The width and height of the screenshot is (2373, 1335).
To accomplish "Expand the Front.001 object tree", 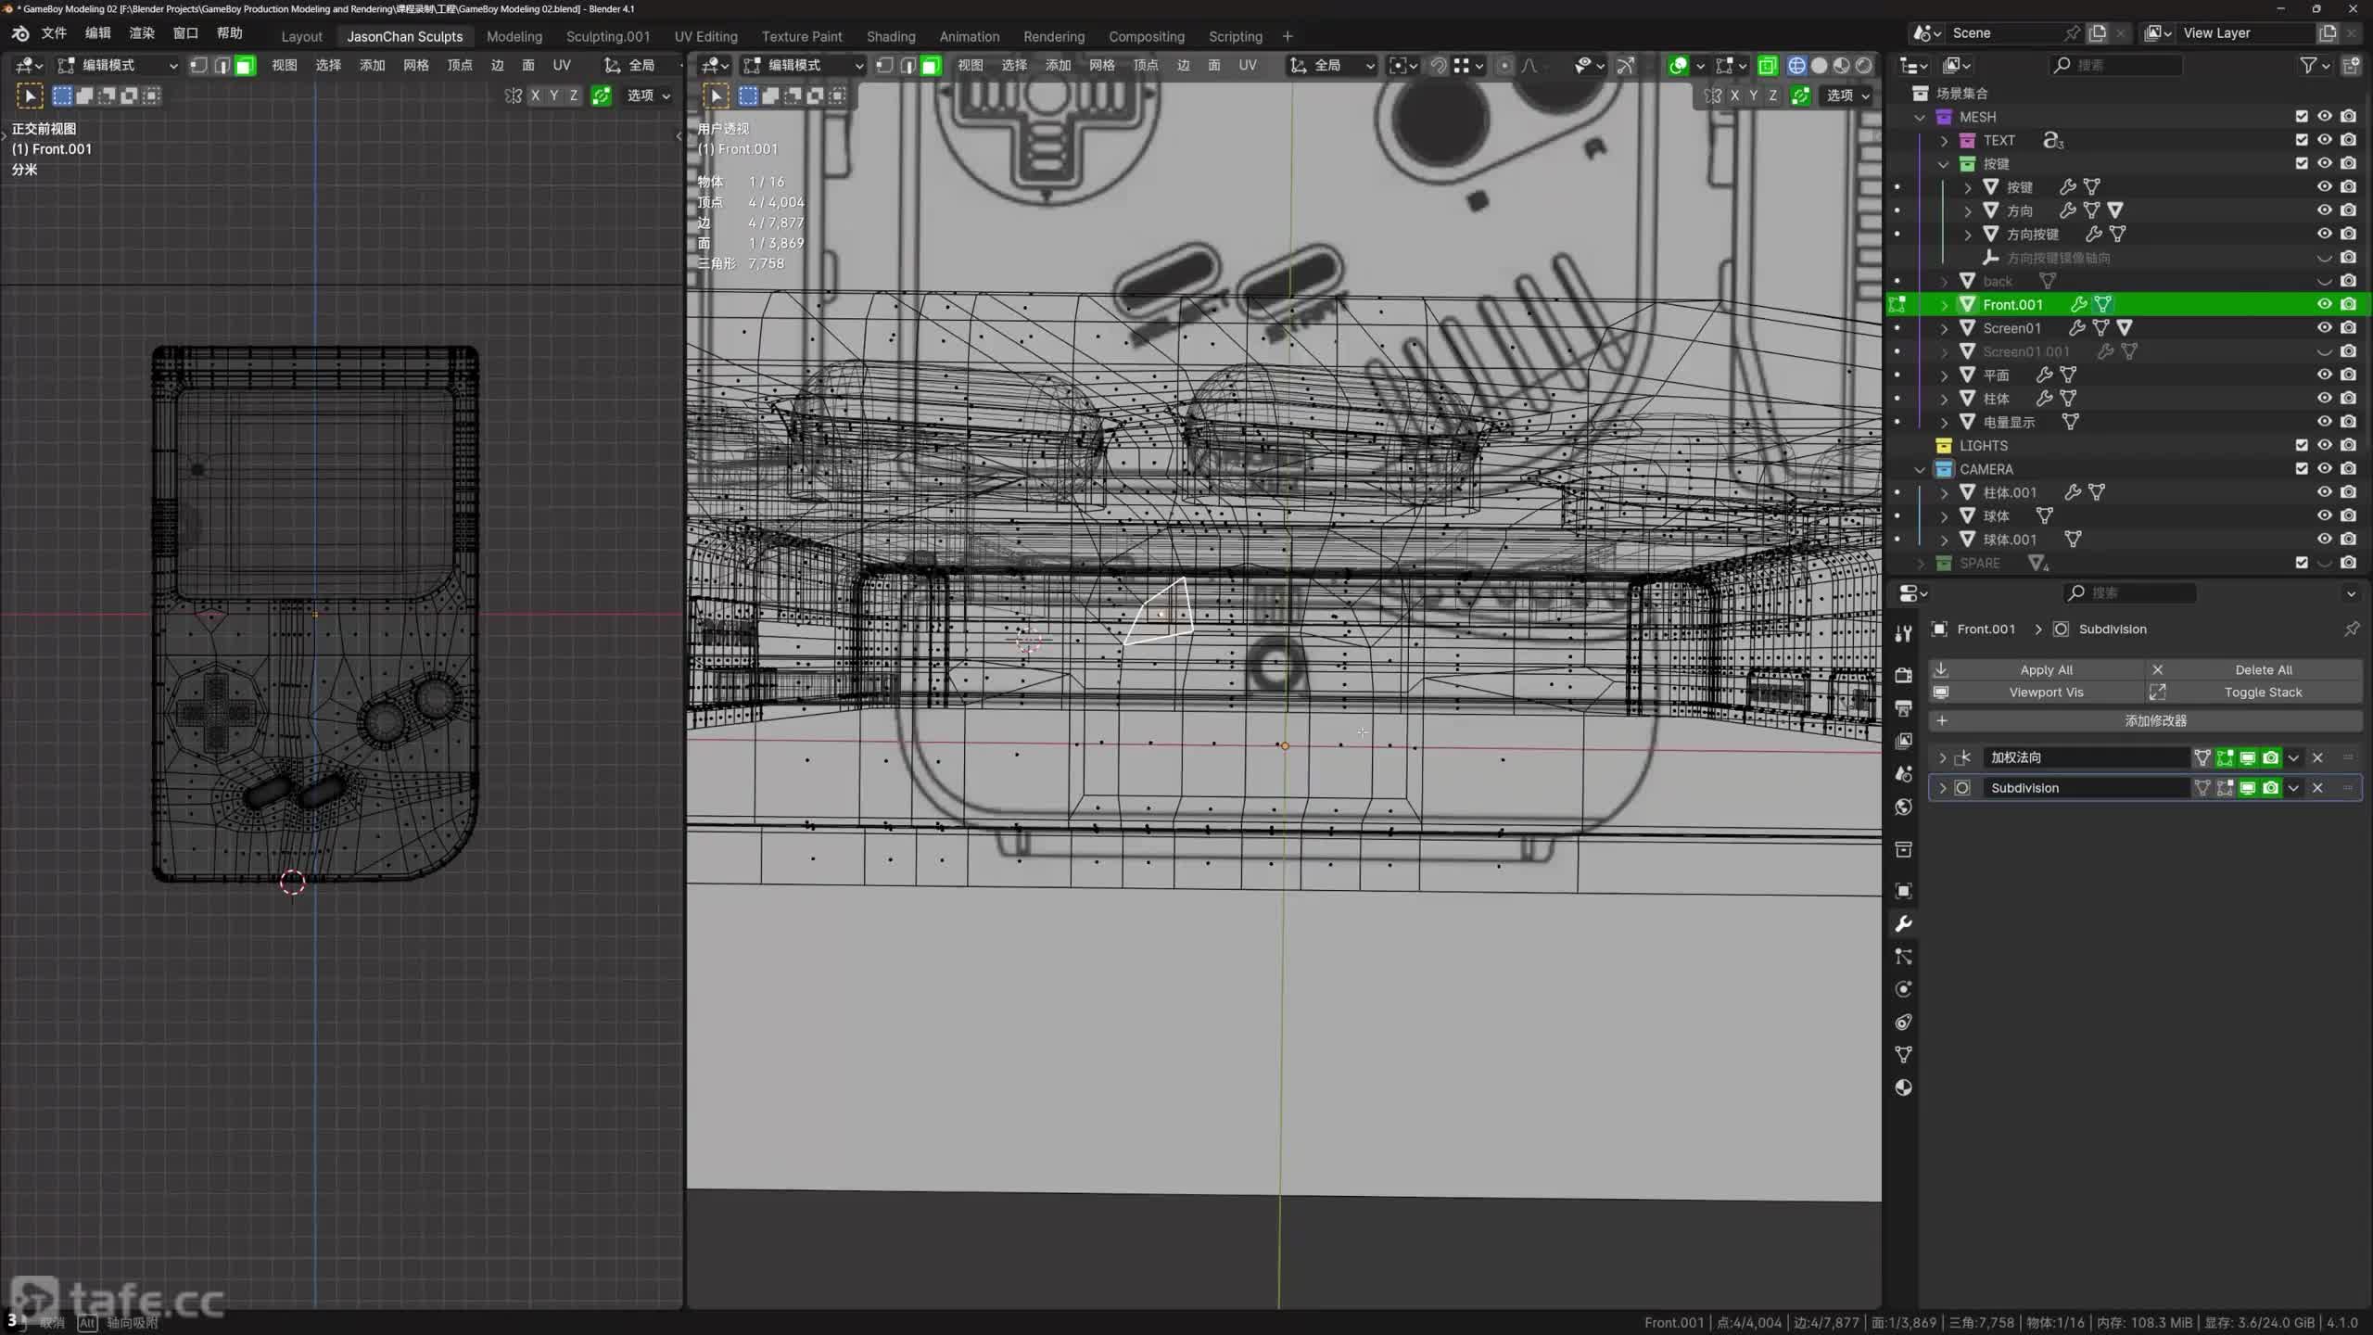I will click(x=1944, y=305).
